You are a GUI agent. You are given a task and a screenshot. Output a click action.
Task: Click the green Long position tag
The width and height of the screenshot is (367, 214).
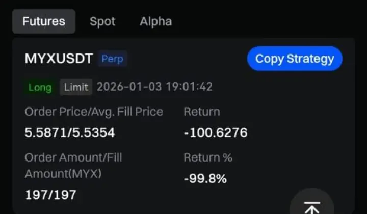coord(40,87)
